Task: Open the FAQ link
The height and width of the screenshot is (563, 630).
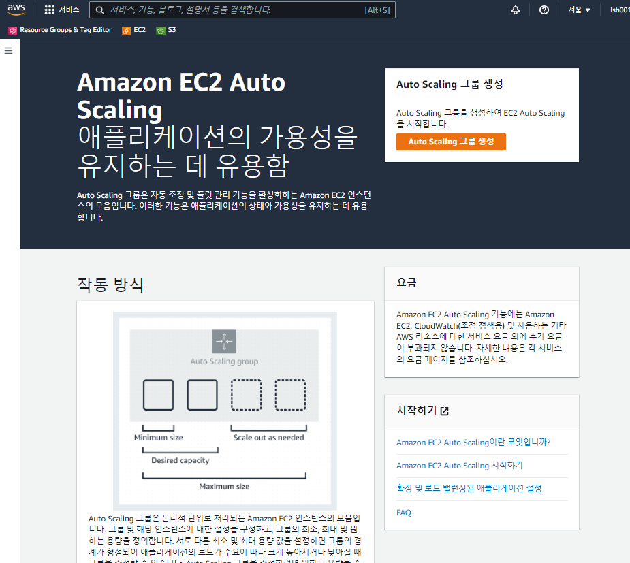Action: coord(404,513)
